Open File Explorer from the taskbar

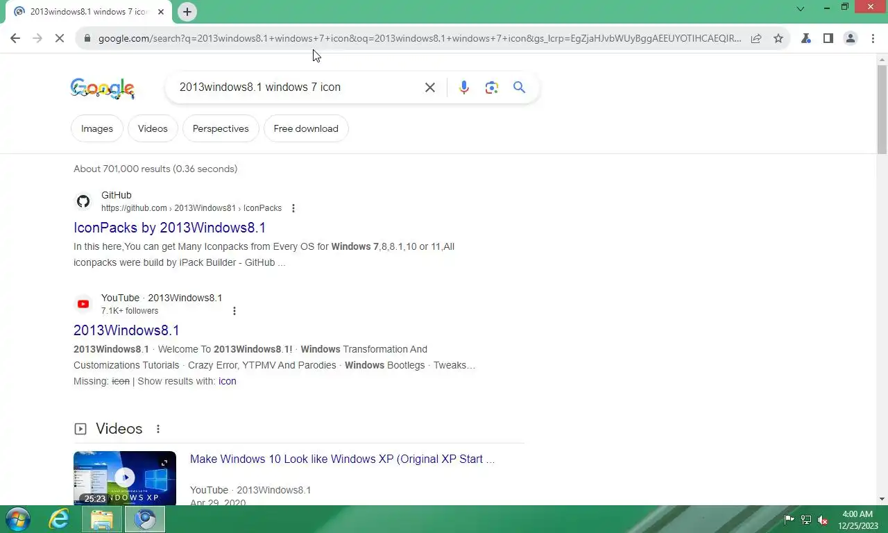[x=102, y=519]
